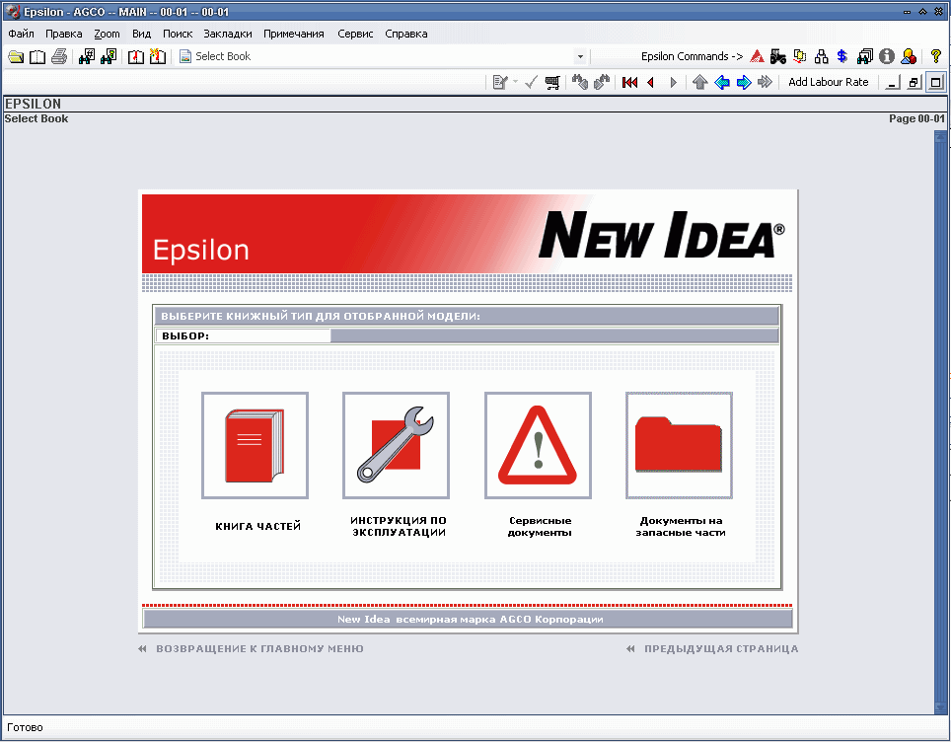Click the print icon on the toolbar

pos(59,56)
